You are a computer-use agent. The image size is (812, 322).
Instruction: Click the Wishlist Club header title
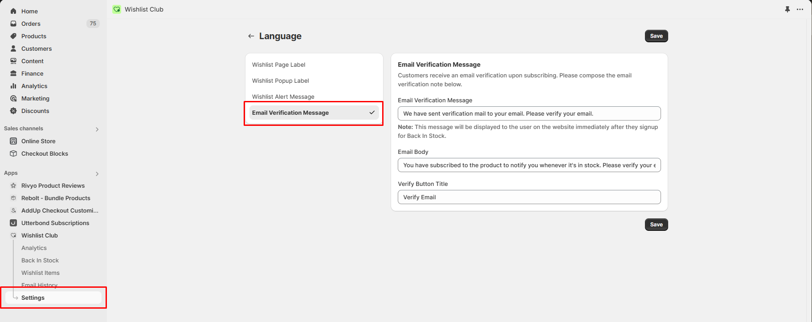pos(144,9)
